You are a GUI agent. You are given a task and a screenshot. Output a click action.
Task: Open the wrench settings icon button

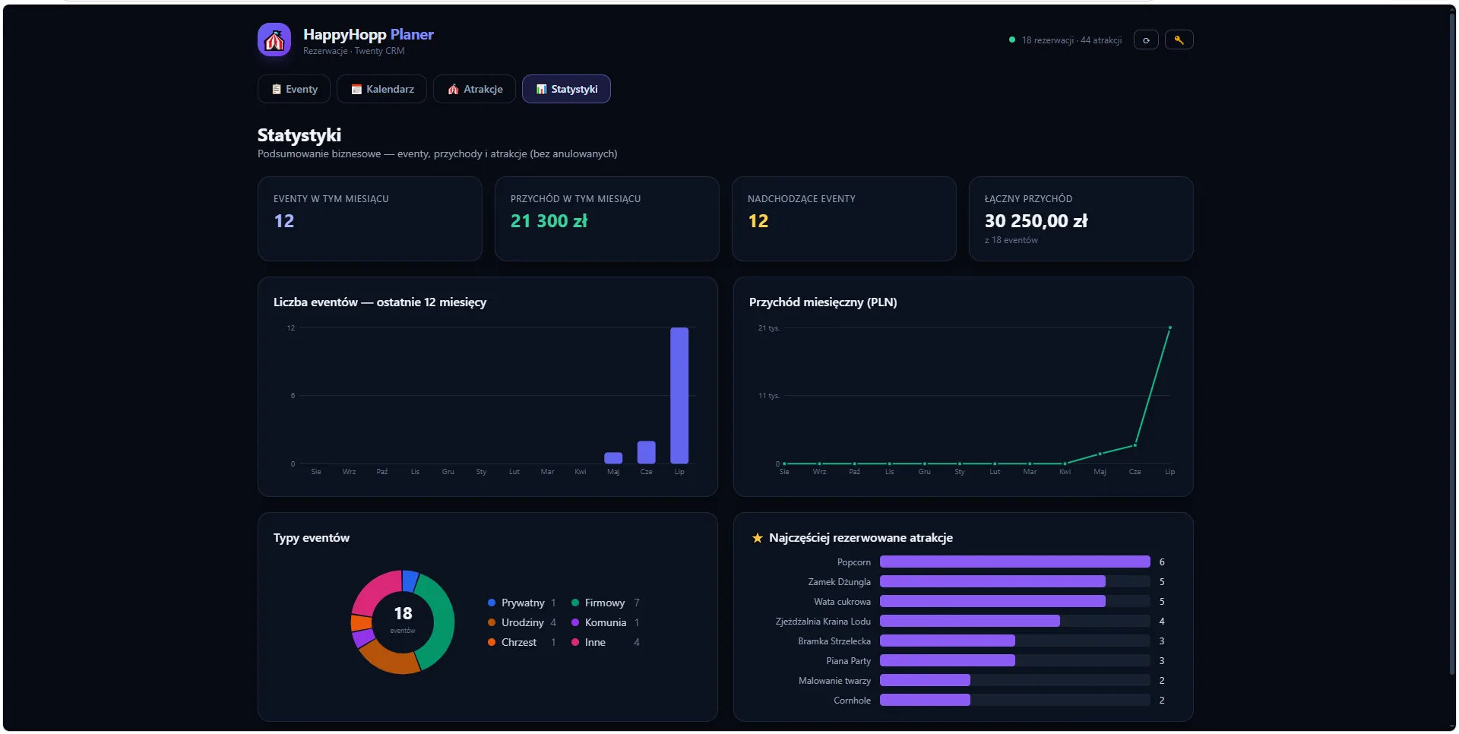1179,40
